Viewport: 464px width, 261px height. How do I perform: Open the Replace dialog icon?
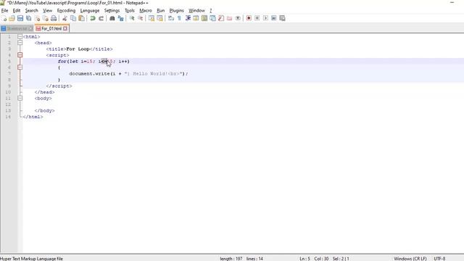pos(120,18)
